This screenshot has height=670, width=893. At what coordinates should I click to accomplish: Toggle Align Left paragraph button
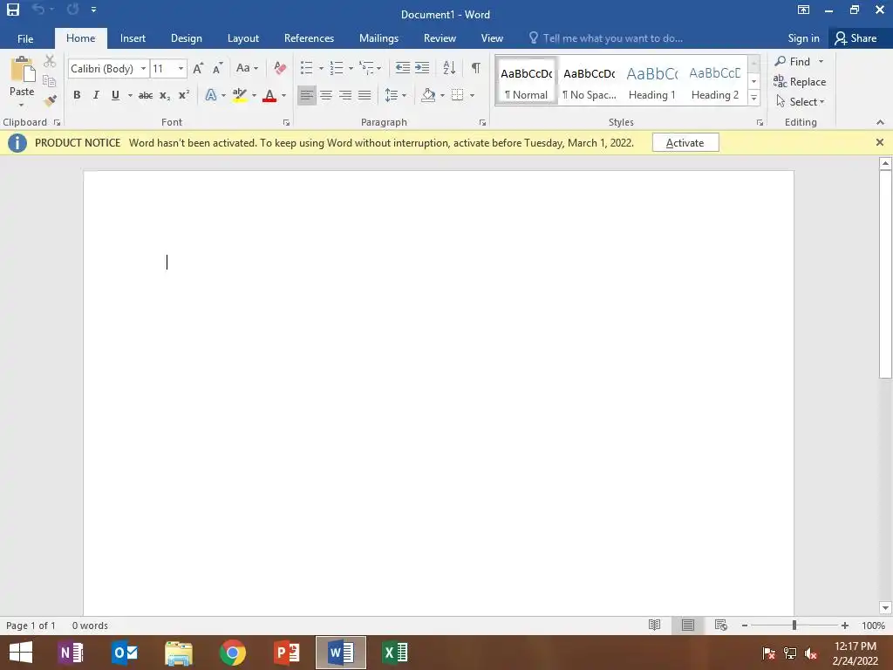click(306, 95)
